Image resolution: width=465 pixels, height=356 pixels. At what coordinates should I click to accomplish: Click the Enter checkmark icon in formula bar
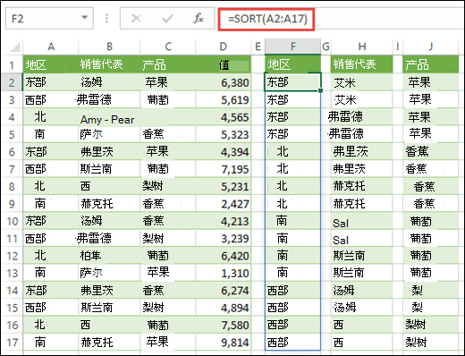click(x=167, y=19)
